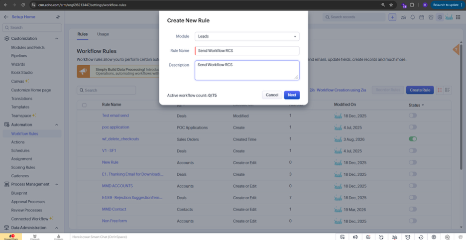Image resolution: width=466 pixels, height=240 pixels.
Task: Switch to the Usage tab
Action: 103,34
